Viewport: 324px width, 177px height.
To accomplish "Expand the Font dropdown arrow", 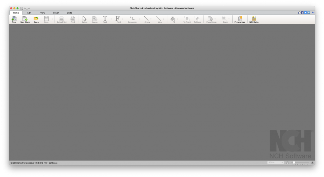I will pyautogui.click(x=122, y=19).
